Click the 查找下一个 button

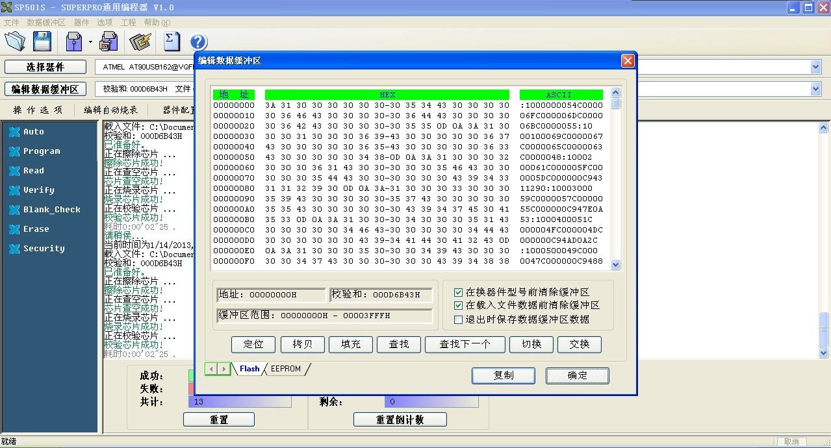click(x=465, y=344)
